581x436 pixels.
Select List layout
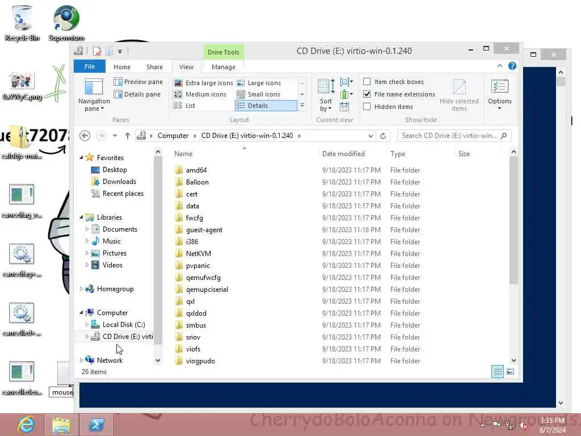click(184, 106)
